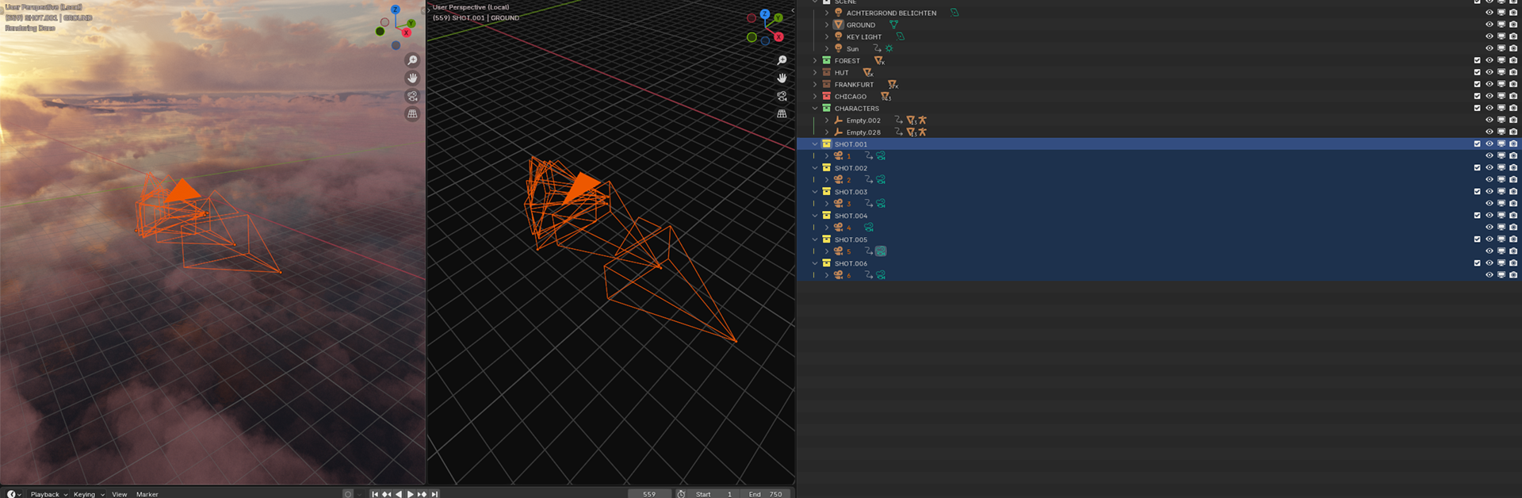The image size is (1522, 498).
Task: Click camera data icon for camera 4
Action: tap(869, 228)
